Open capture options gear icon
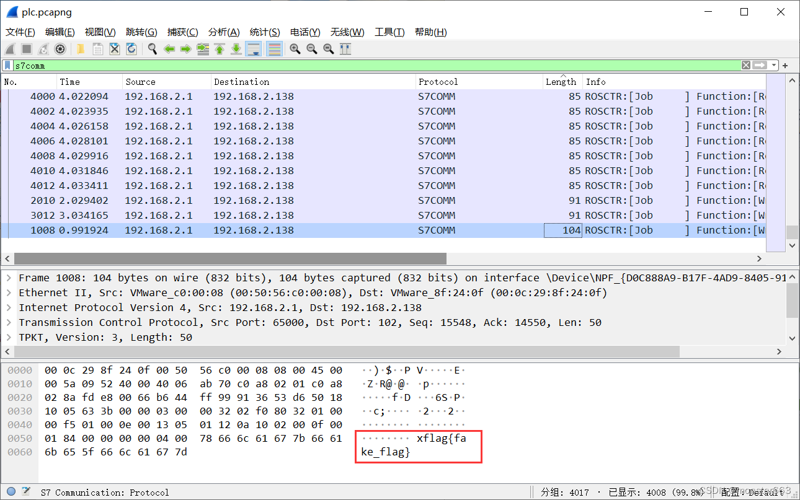Viewport: 800px width, 500px height. [x=60, y=49]
